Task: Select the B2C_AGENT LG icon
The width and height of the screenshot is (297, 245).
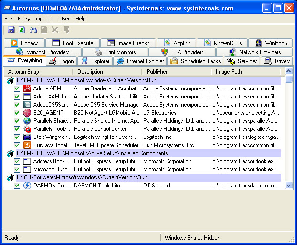Action: (x=27, y=113)
